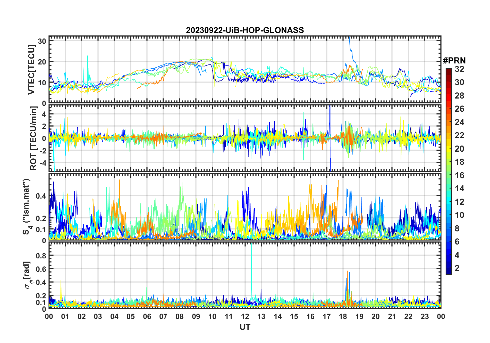Screen dimensions: 490x343
Task: Click the S4 y-axis tick 0.4
Action: point(41,196)
